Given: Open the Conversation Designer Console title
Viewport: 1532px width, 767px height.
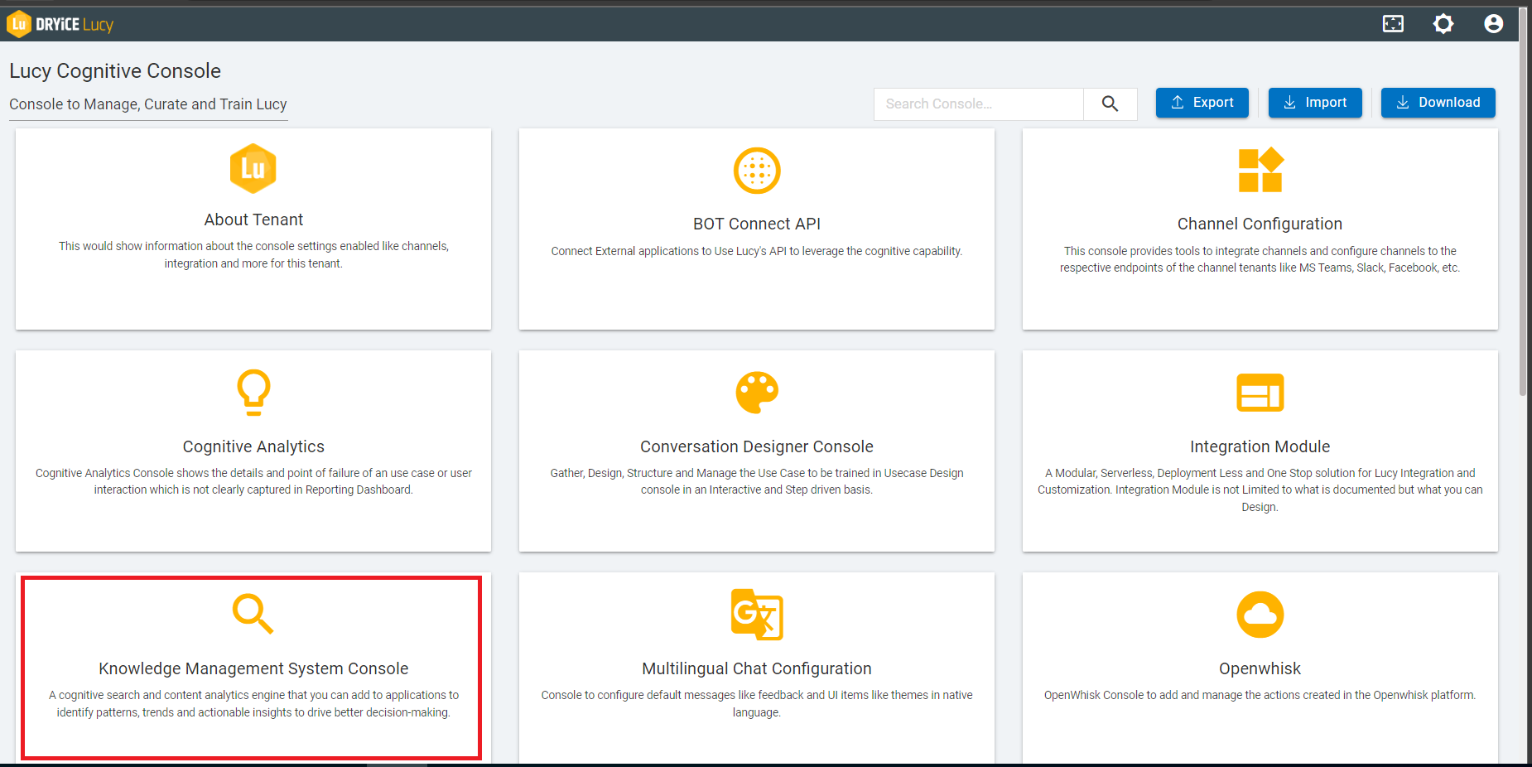Looking at the screenshot, I should (x=757, y=446).
